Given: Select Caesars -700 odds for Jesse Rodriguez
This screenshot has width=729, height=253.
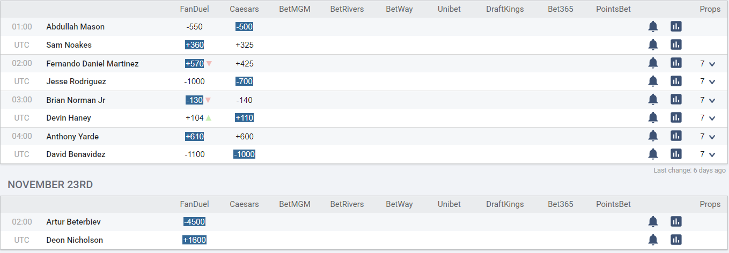Looking at the screenshot, I should click(244, 81).
